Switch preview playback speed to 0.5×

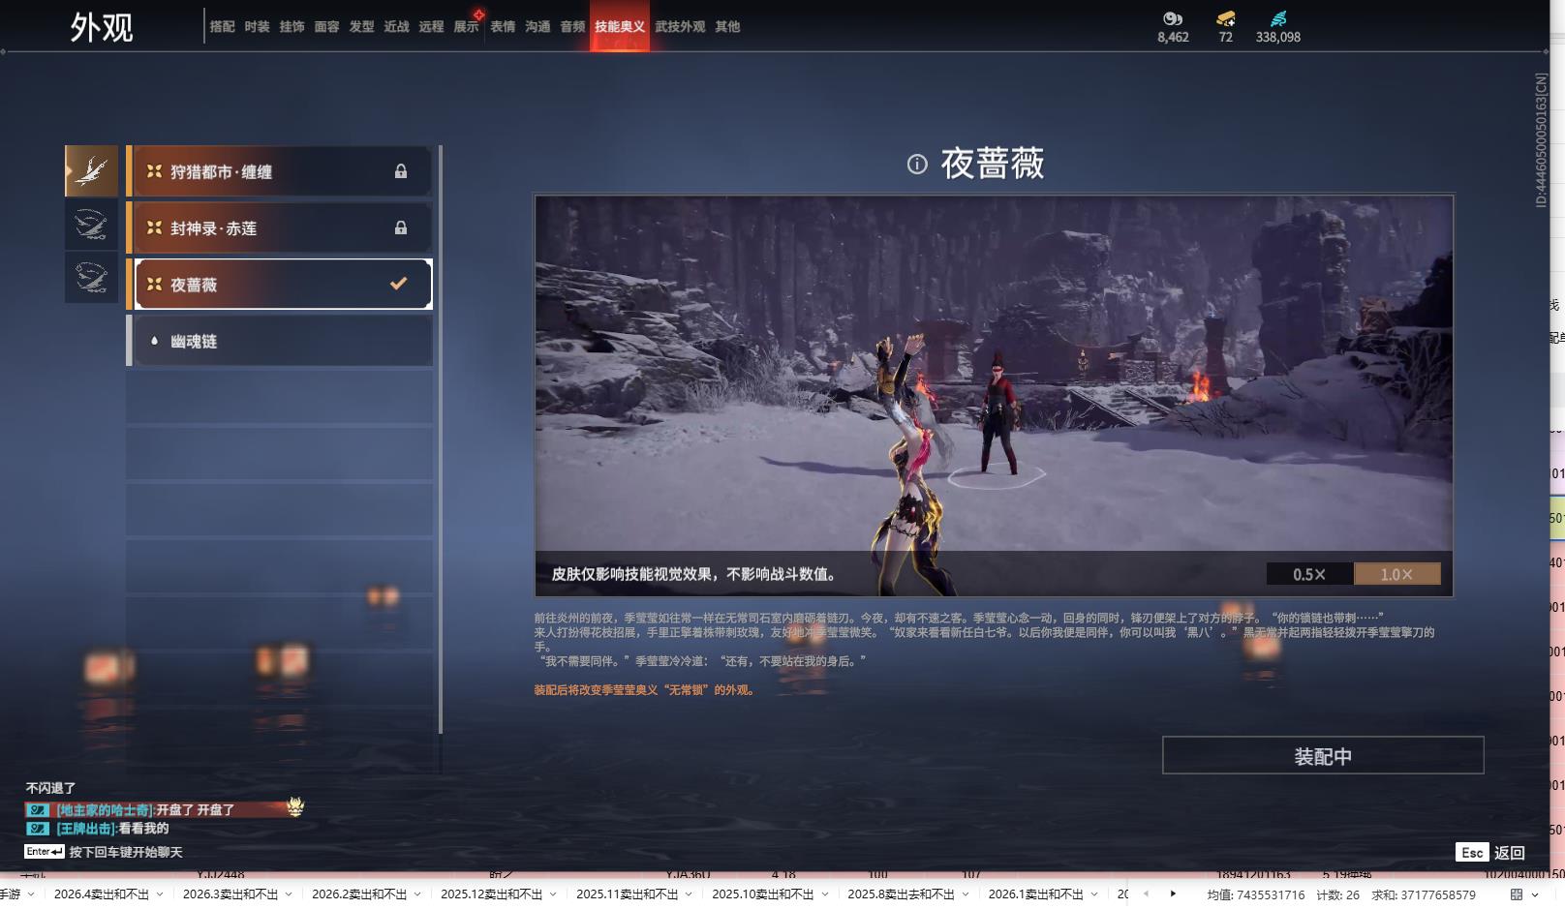click(x=1309, y=573)
